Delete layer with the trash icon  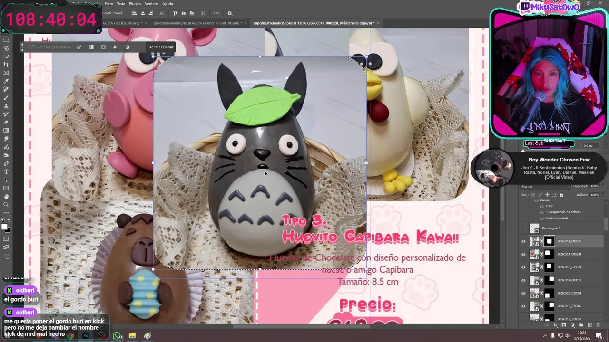(x=598, y=325)
